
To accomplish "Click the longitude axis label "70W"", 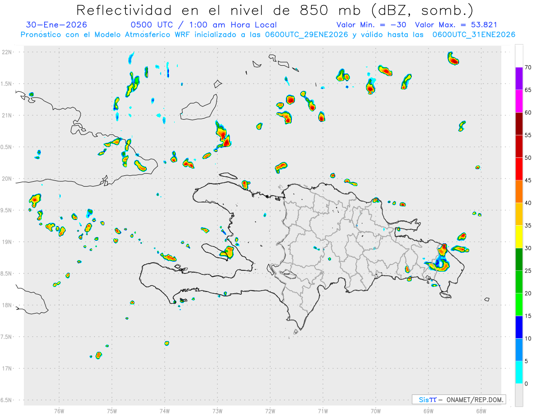I will 375,411.
